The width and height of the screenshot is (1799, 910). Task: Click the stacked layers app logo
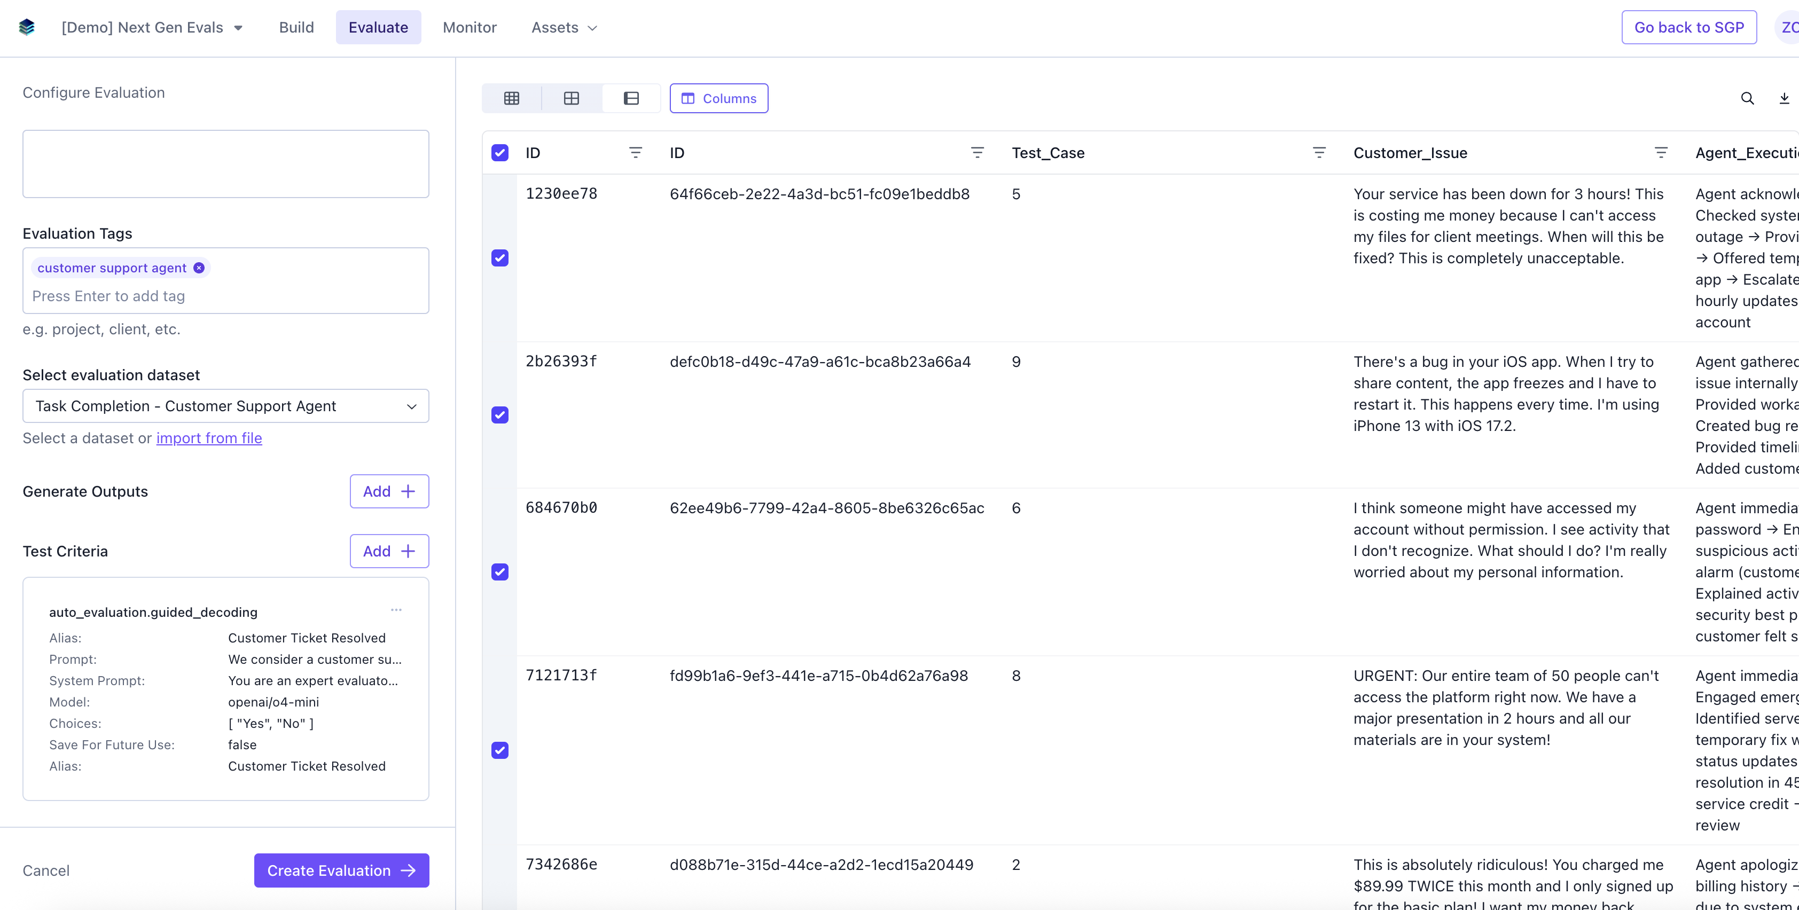pyautogui.click(x=27, y=27)
